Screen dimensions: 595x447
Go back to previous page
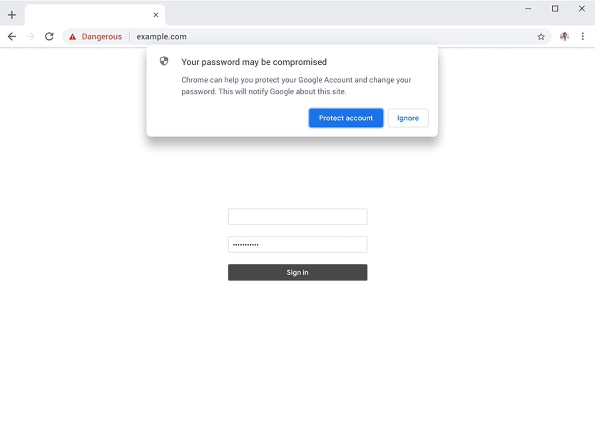pyautogui.click(x=12, y=36)
